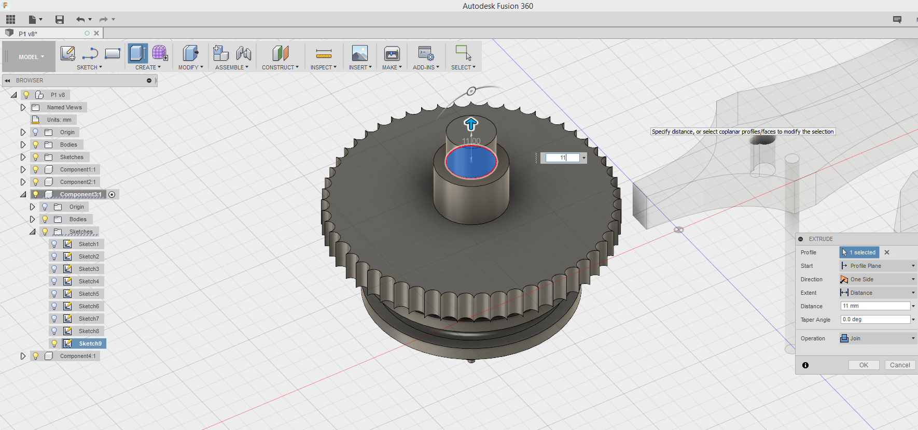Screen dimensions: 918x430
Task: Click the Create Sketch tool icon
Action: click(68, 53)
